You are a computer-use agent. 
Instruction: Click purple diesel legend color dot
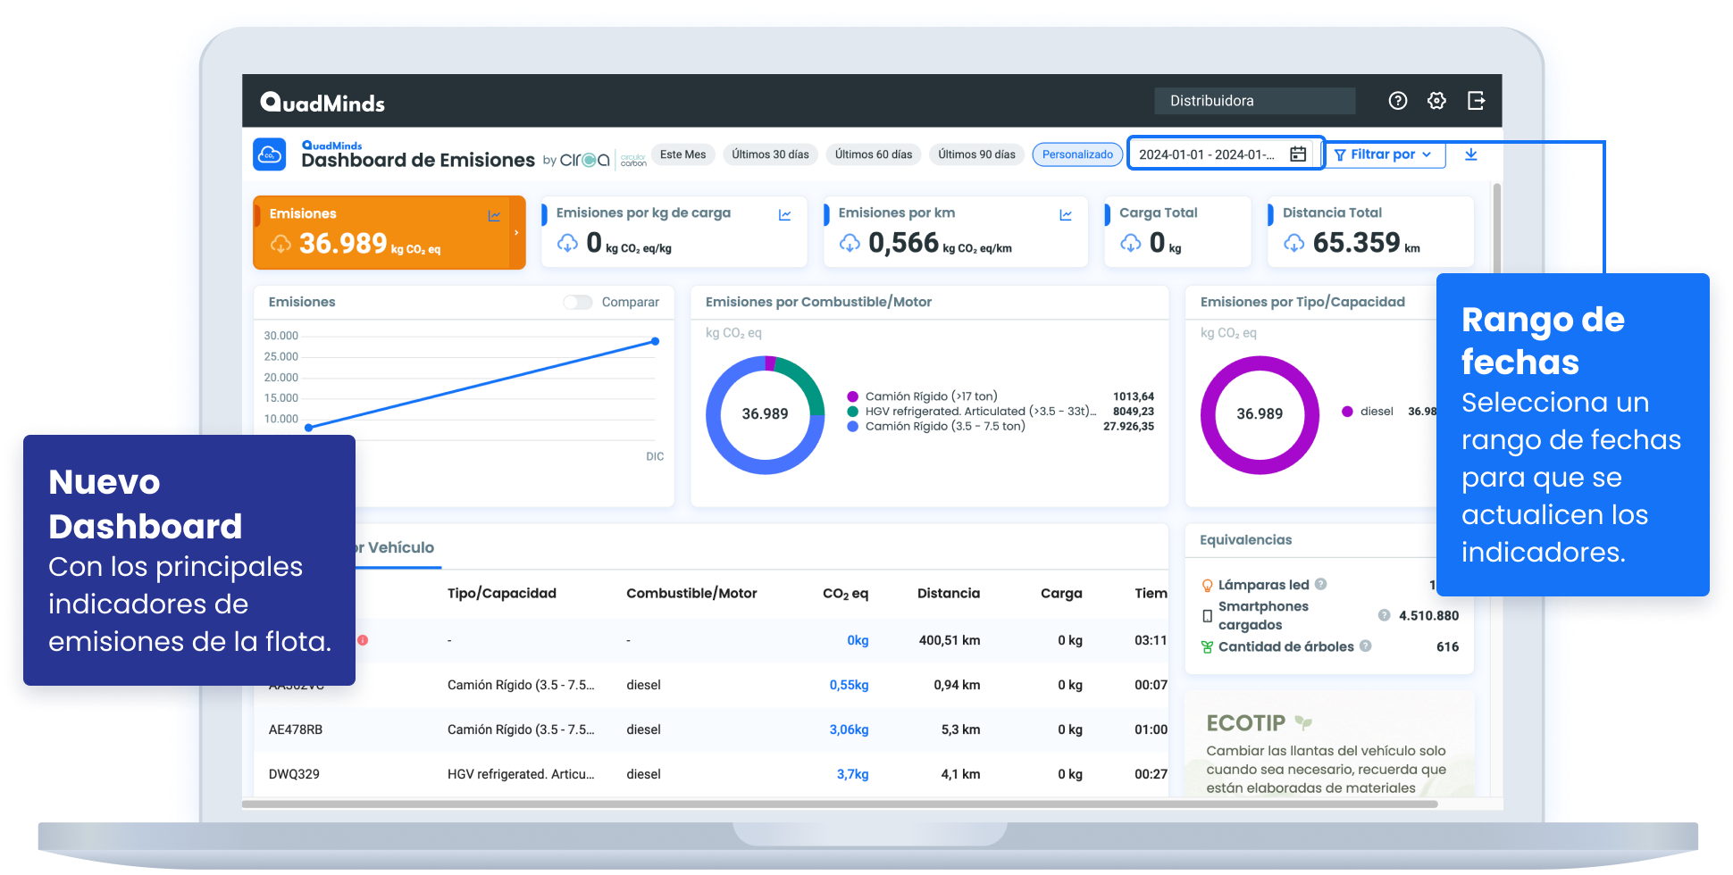pos(1347,412)
